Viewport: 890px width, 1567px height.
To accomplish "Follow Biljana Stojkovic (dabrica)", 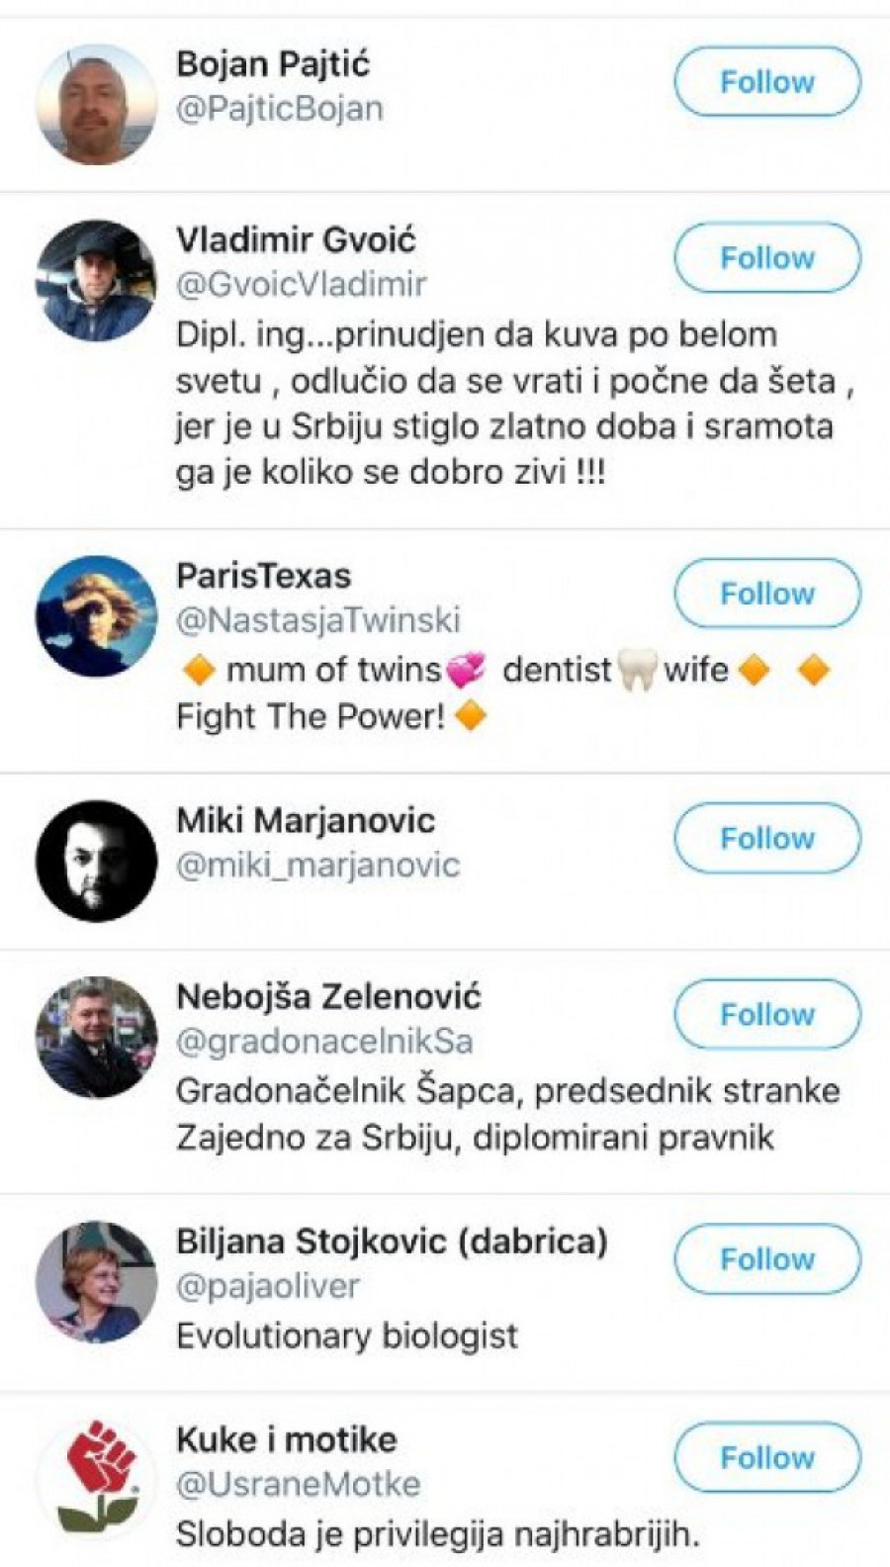I will [x=767, y=1259].
